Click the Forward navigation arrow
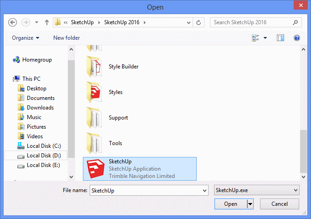Image resolution: width=311 pixels, height=219 pixels. click(x=25, y=22)
